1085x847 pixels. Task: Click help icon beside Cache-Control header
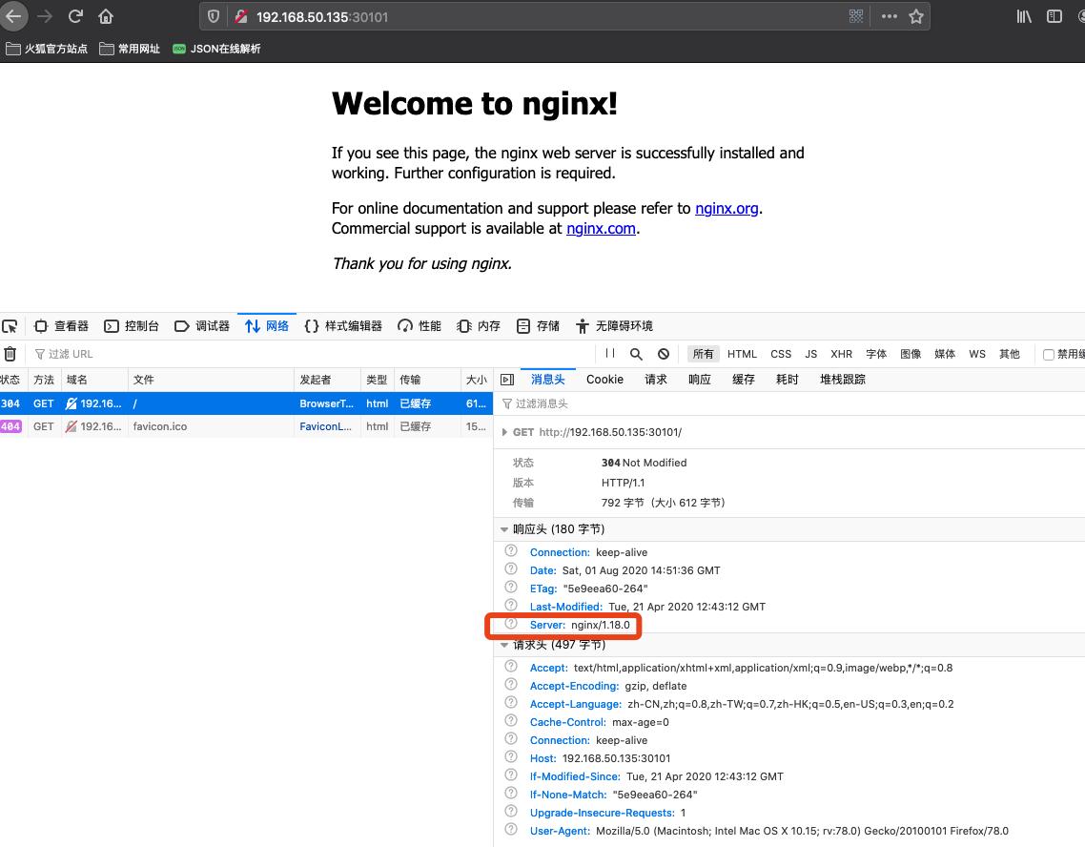pyautogui.click(x=511, y=721)
